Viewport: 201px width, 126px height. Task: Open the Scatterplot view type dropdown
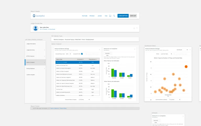click(x=182, y=50)
